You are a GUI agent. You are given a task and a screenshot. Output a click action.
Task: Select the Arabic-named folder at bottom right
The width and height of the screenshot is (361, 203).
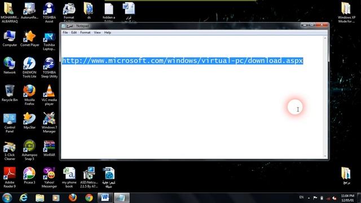pyautogui.click(x=346, y=175)
